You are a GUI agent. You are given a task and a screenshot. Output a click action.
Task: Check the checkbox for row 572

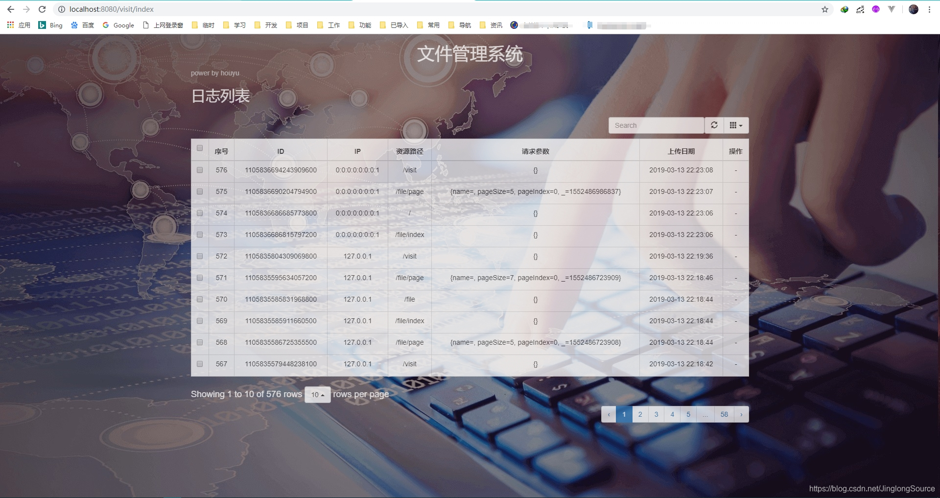[x=200, y=256]
